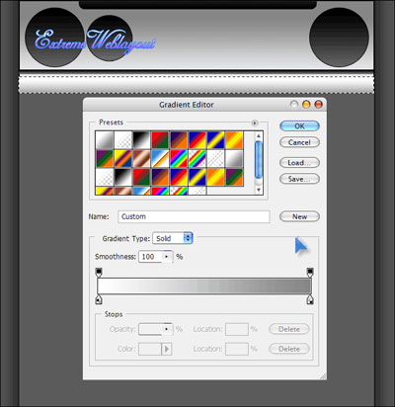Click the Delete button in the Color row
This screenshot has width=395, height=407.
click(x=289, y=349)
